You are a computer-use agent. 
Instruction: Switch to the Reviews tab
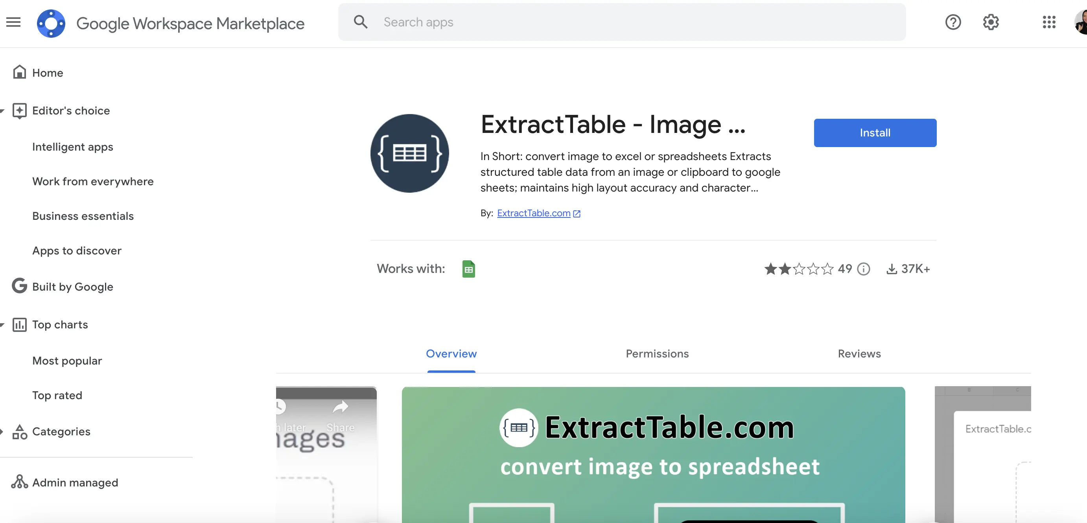pyautogui.click(x=859, y=354)
